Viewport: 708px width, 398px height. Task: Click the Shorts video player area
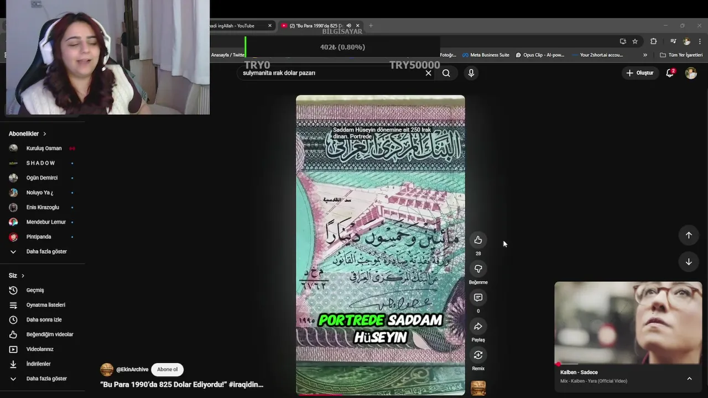coord(381,244)
